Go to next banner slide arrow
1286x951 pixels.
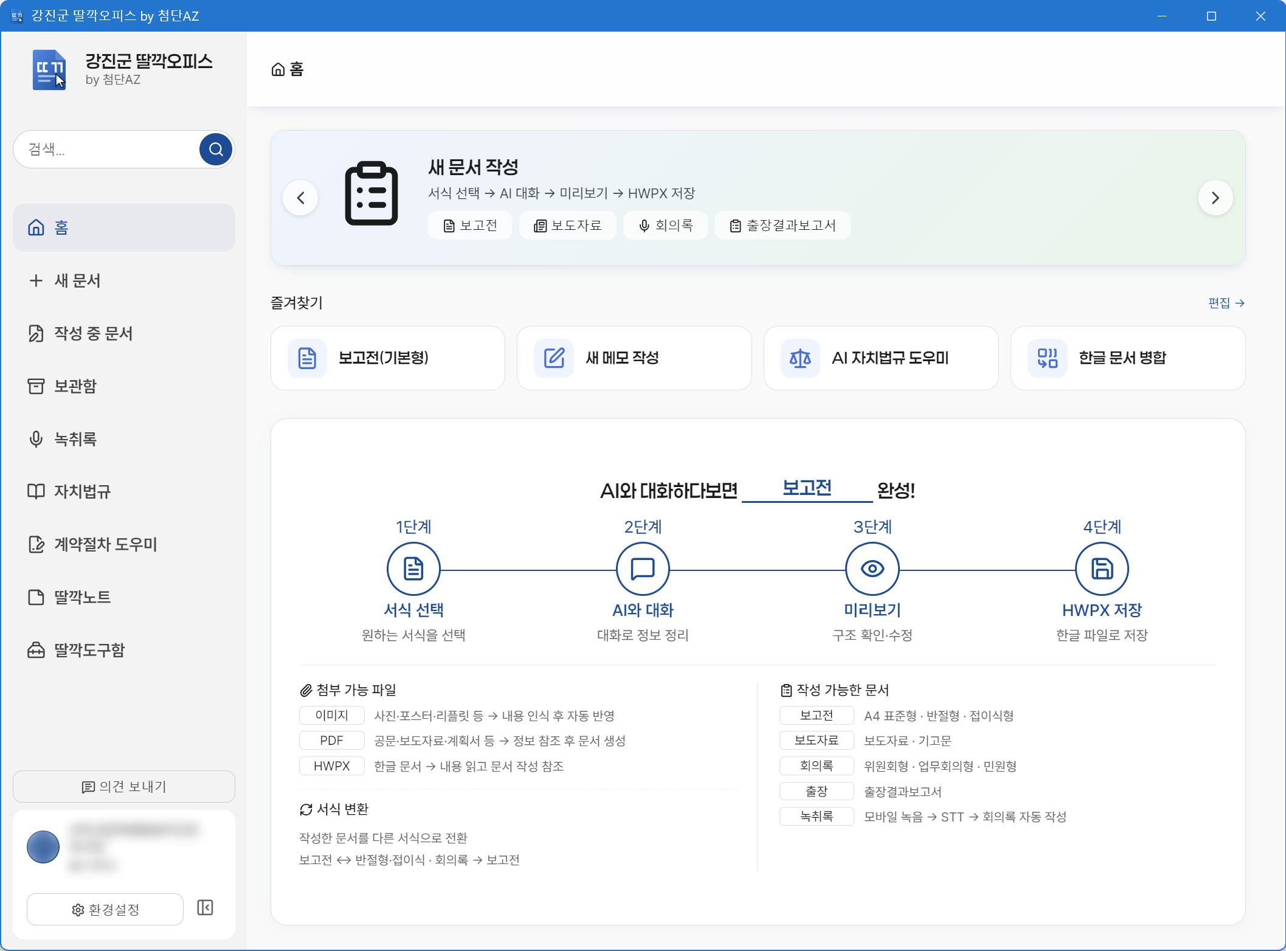(x=1215, y=198)
